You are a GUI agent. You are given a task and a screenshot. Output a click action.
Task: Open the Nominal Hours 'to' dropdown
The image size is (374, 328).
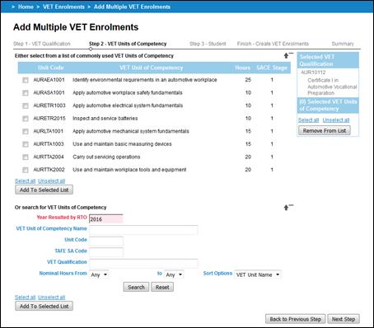174,274
